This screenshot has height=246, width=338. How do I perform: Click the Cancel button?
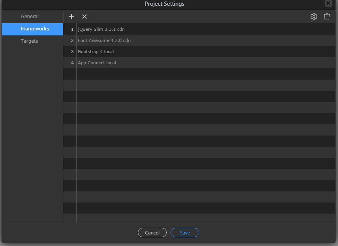point(152,233)
